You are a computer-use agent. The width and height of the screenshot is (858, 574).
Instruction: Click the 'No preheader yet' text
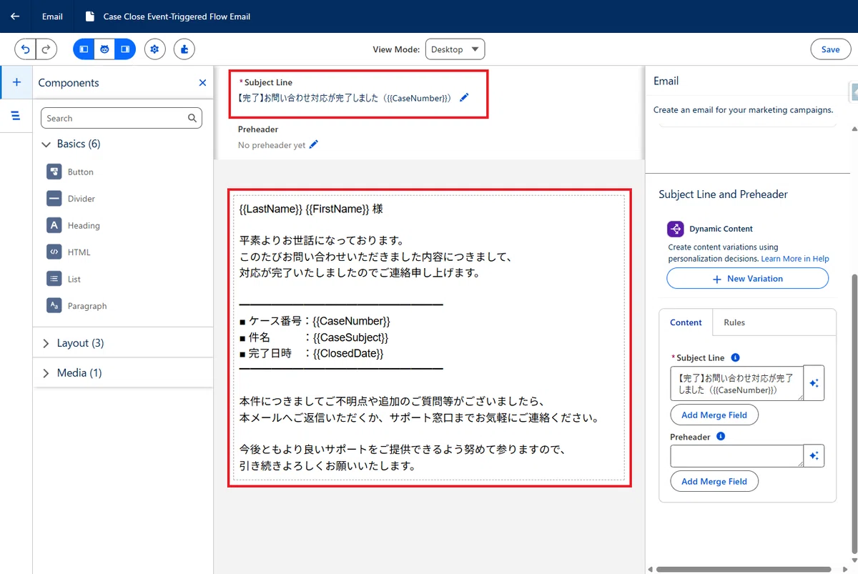(x=272, y=145)
